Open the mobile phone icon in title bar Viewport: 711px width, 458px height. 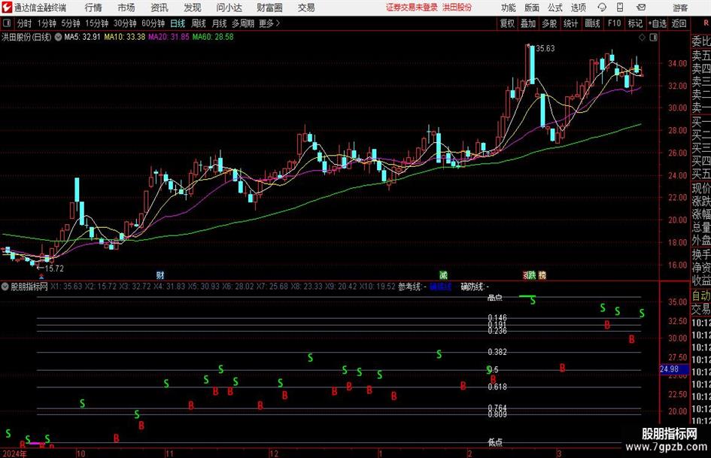click(x=620, y=8)
